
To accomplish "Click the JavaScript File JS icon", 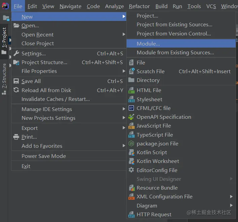I will pos(131,126).
